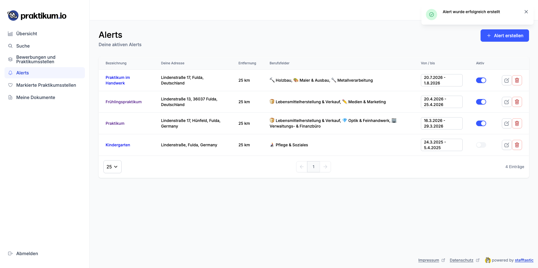Open the page size dropdown showing 25
The height and width of the screenshot is (268, 538).
click(x=112, y=167)
